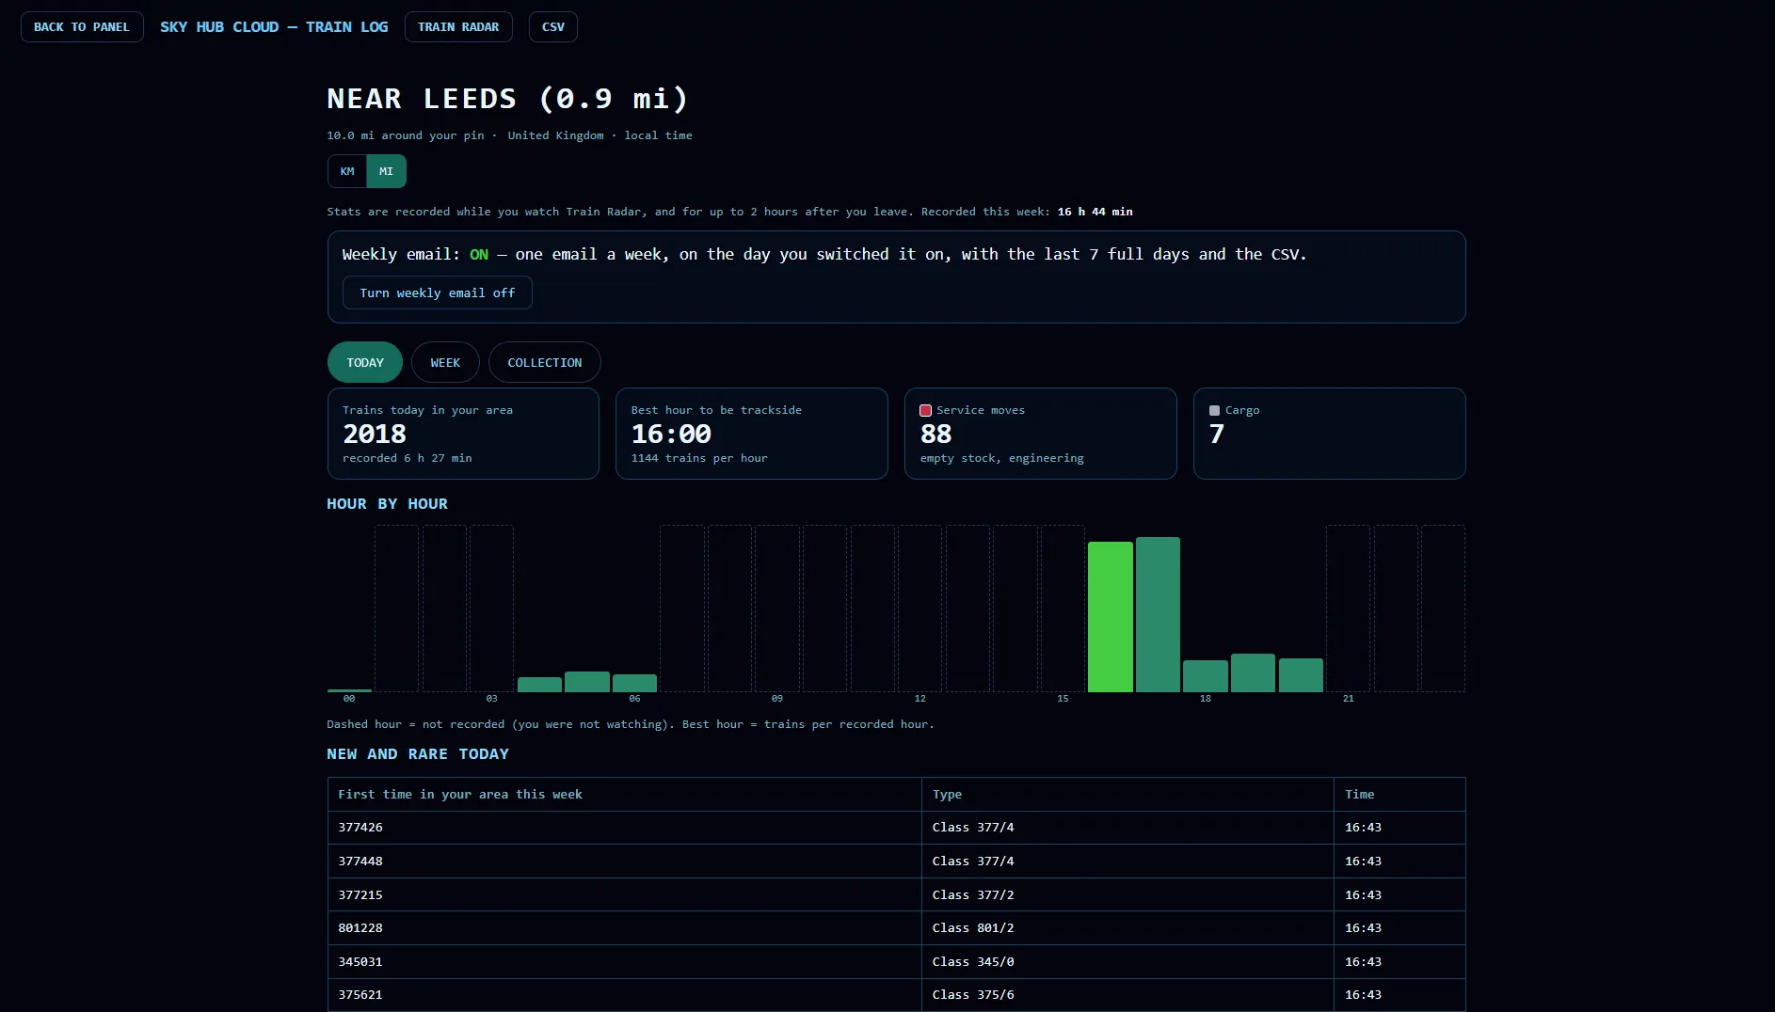Download the CSV export
Screen dimensions: 1775x1012
(x=553, y=27)
